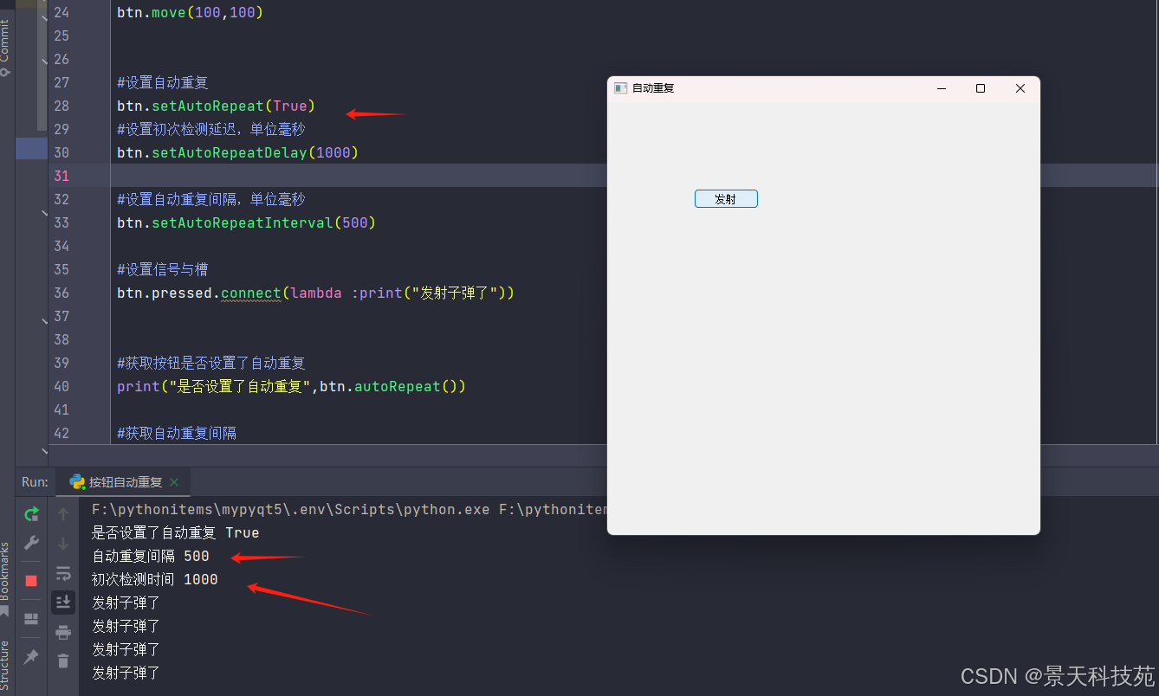Maximize the 自动重复 window
Viewport: 1159px width, 696px height.
981,88
